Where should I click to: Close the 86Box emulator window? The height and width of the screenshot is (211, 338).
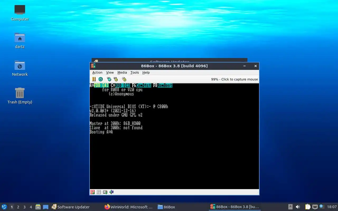coord(255,66)
